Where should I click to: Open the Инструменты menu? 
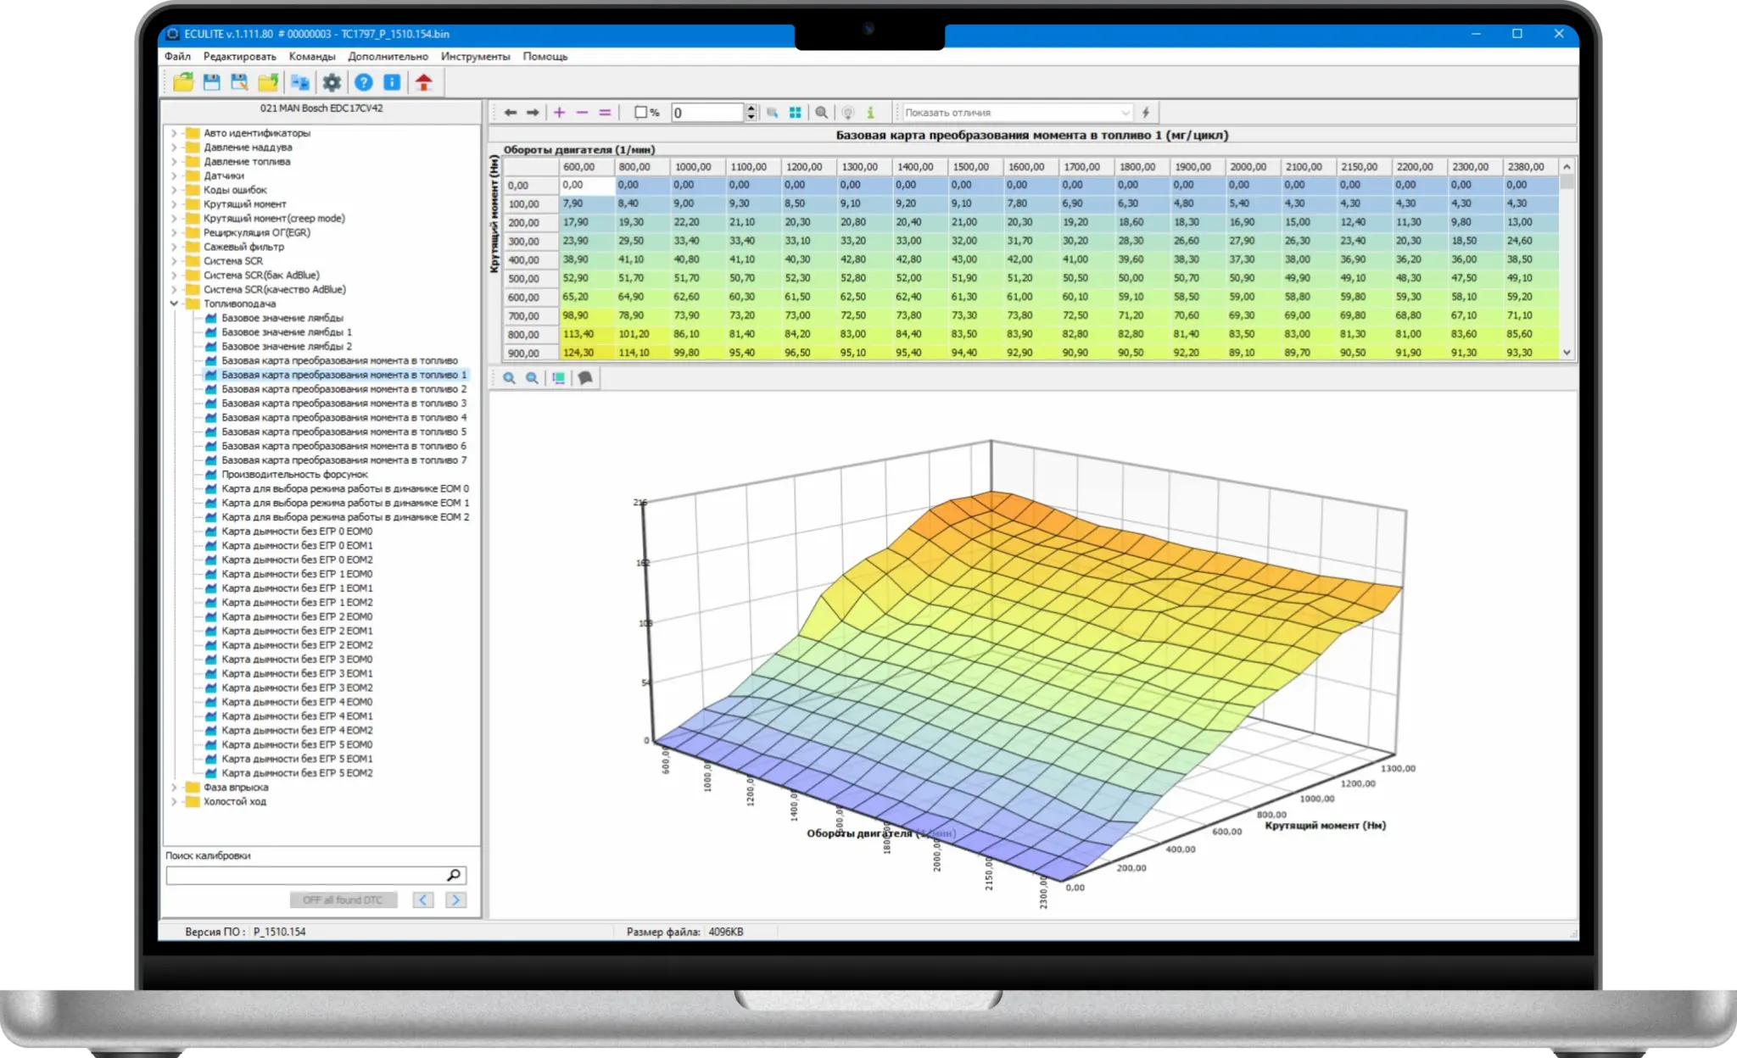(475, 56)
